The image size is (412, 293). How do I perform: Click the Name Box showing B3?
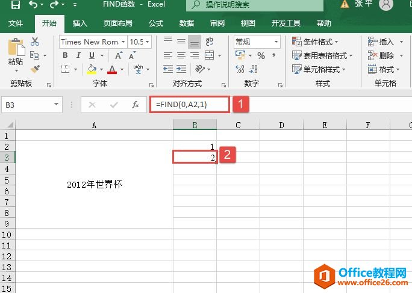point(28,105)
